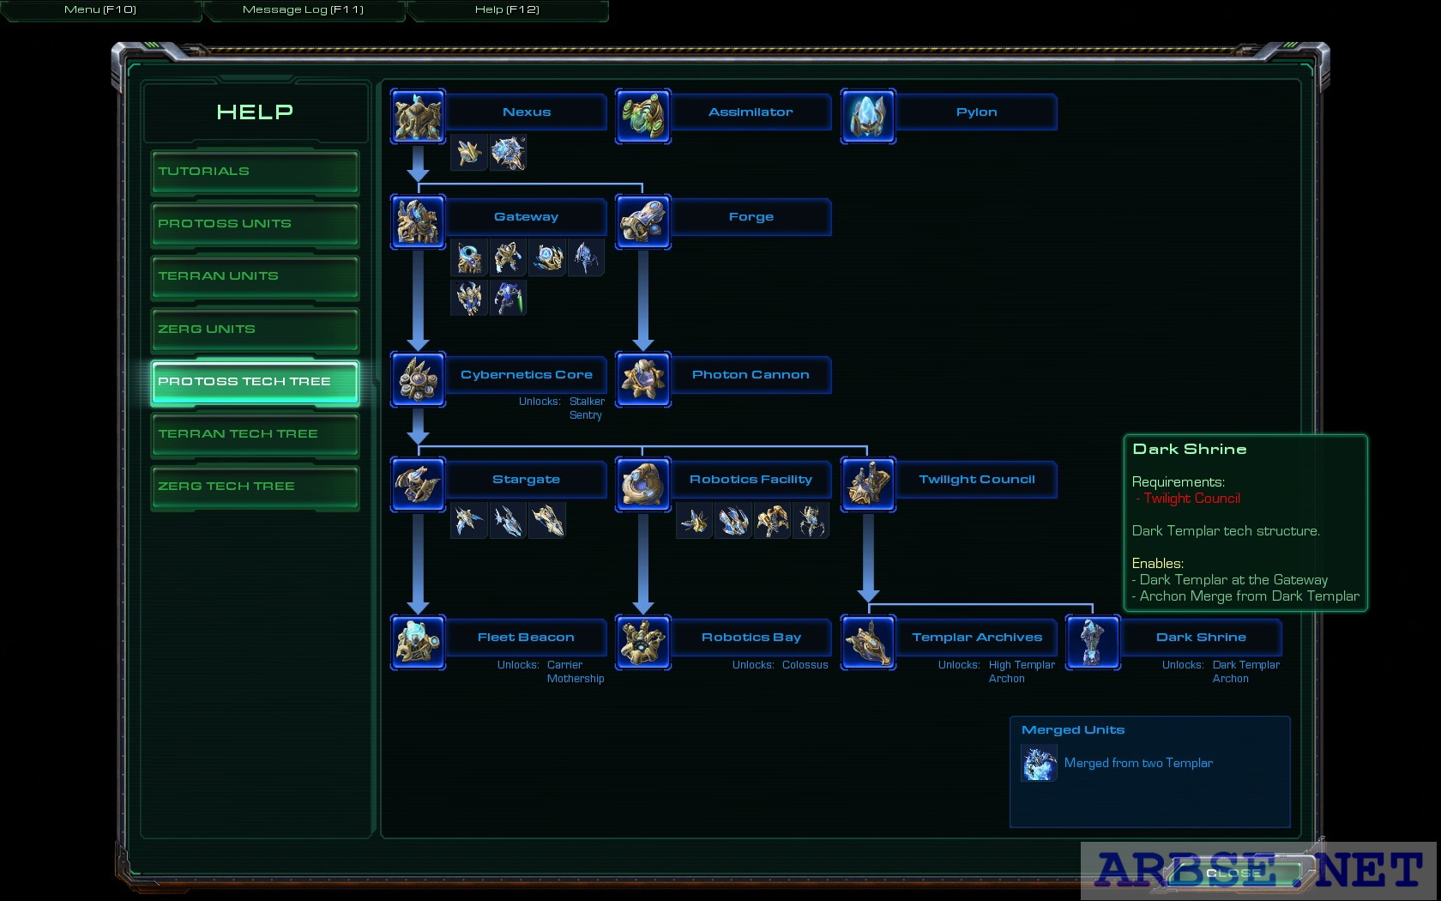
Task: Switch to Protoss Units section
Action: [255, 224]
